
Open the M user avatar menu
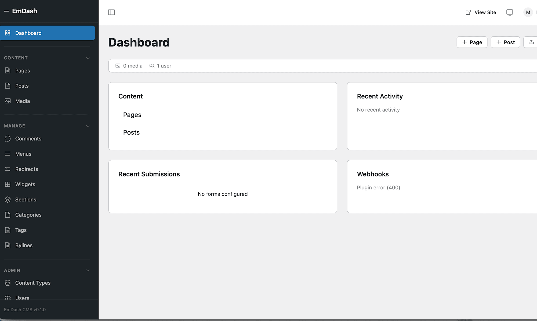click(x=528, y=12)
